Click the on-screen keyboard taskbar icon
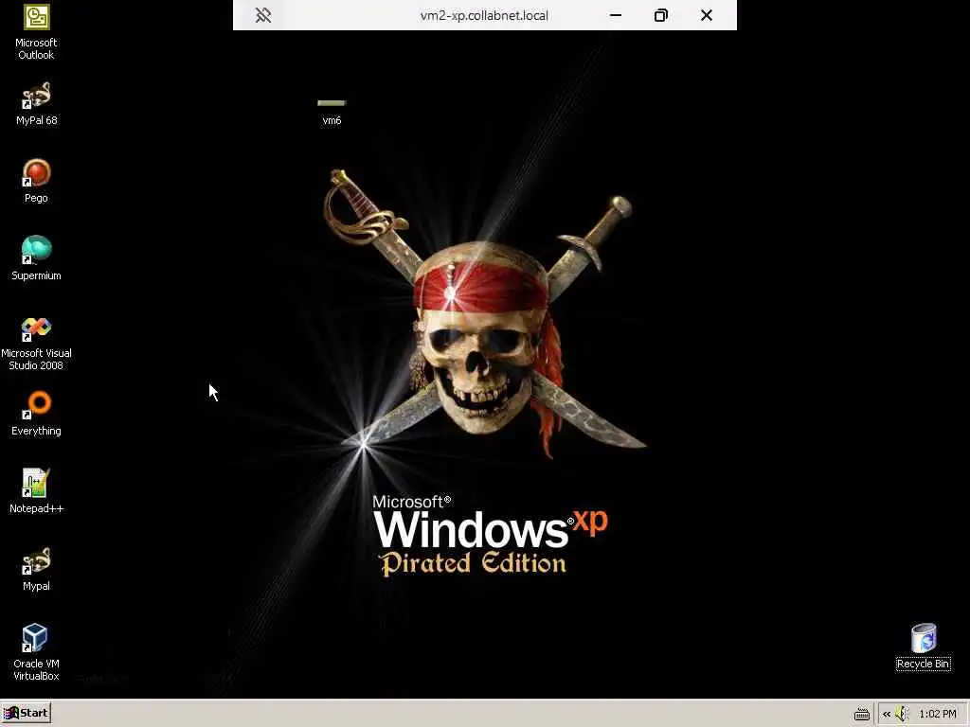 pyautogui.click(x=862, y=715)
